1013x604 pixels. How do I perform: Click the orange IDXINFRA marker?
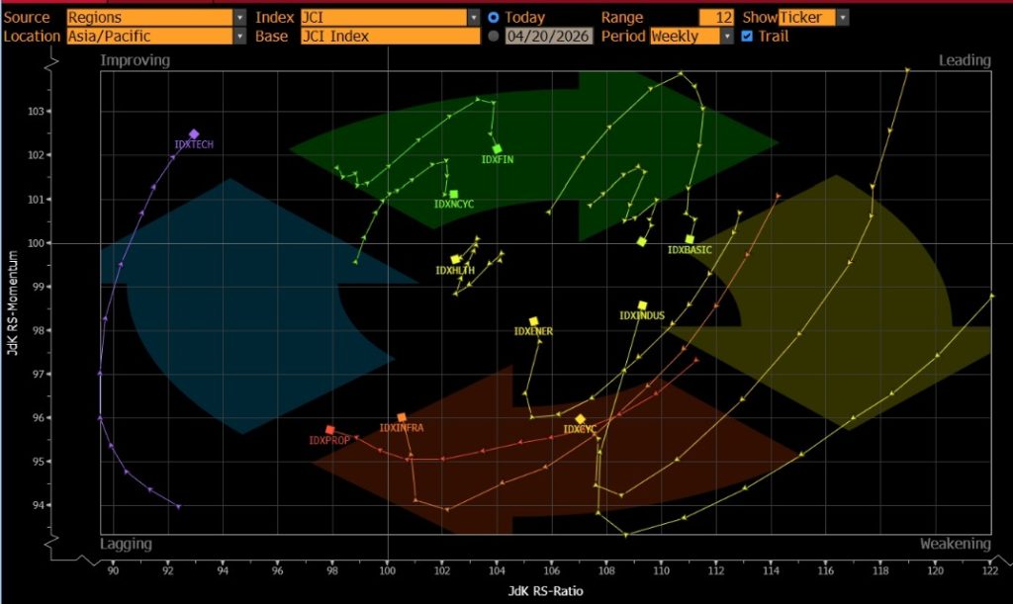point(402,418)
